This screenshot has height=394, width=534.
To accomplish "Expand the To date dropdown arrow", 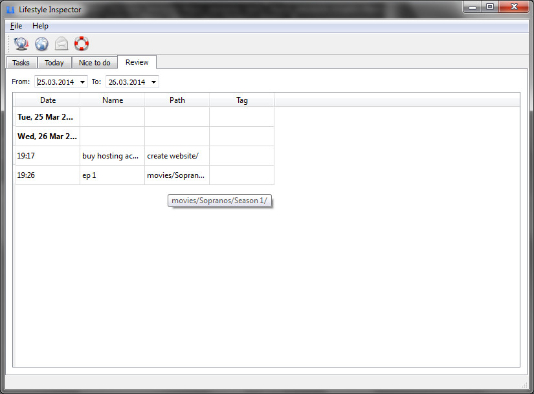I will click(x=153, y=82).
